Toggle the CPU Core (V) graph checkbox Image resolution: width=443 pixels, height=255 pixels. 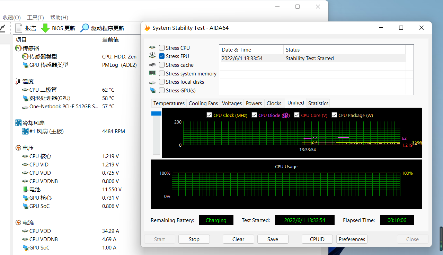point(297,115)
